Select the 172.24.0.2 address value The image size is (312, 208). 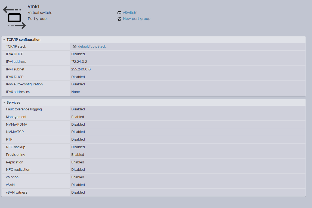coord(79,62)
